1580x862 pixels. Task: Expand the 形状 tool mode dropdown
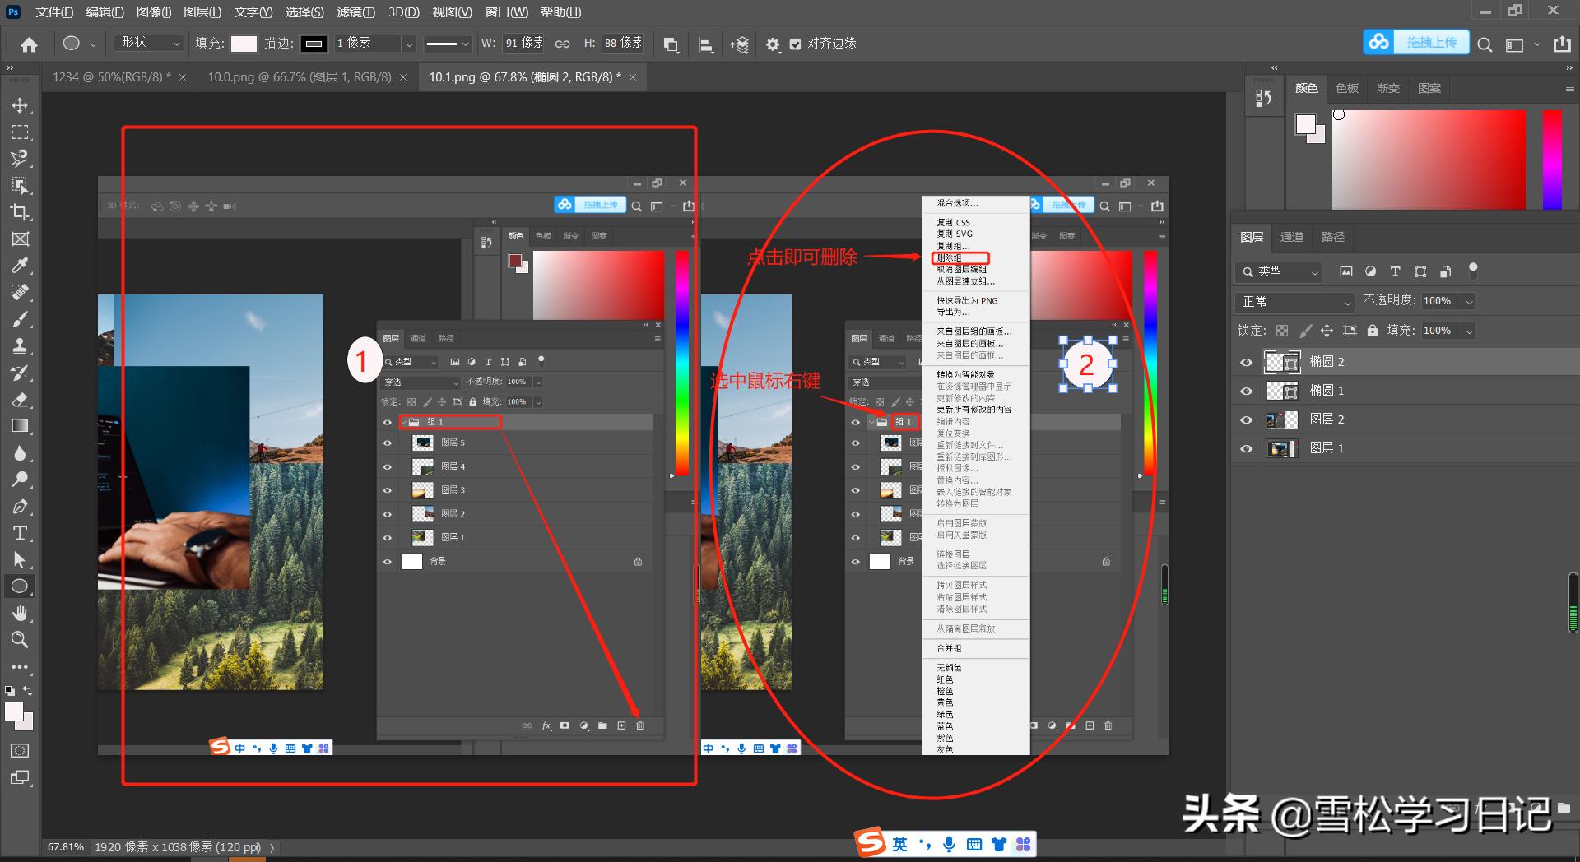click(151, 43)
